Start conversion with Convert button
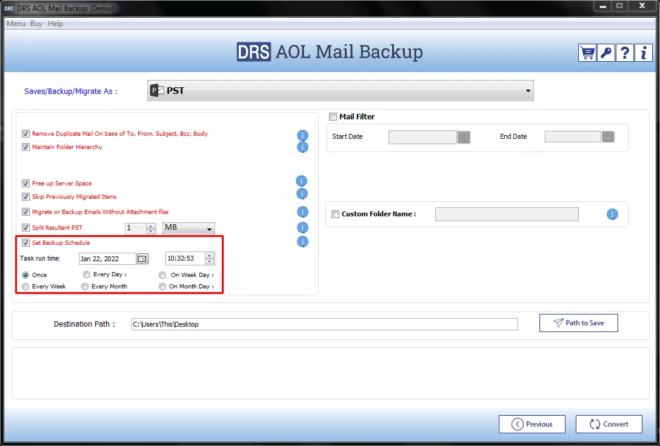 [609, 424]
